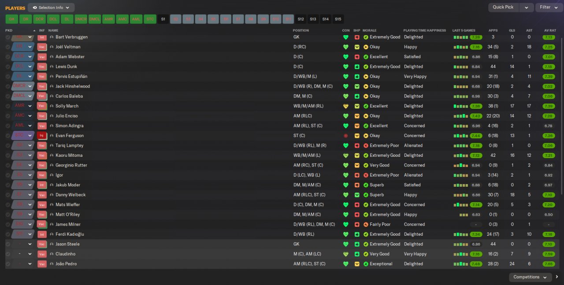Click the player profile icon beside Jack Hinshelwood
This screenshot has height=285, width=564.
pyautogui.click(x=52, y=86)
